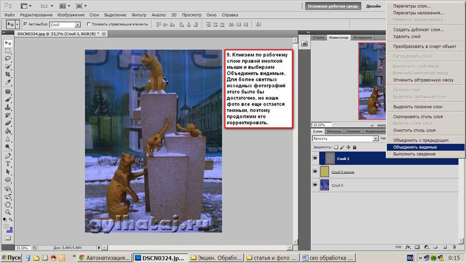This screenshot has width=466, height=263.
Task: Select the Zoom magnifier tool
Action: pyautogui.click(x=8, y=212)
